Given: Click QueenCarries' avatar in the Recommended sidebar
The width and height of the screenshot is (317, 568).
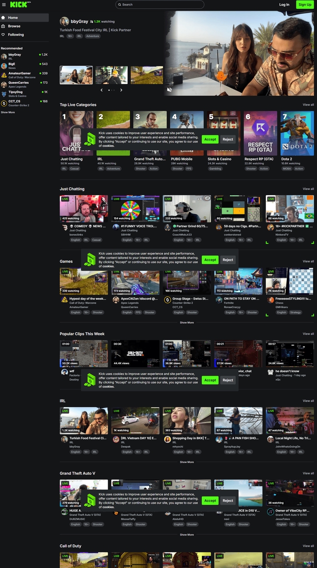Looking at the screenshot, I should (x=4, y=84).
